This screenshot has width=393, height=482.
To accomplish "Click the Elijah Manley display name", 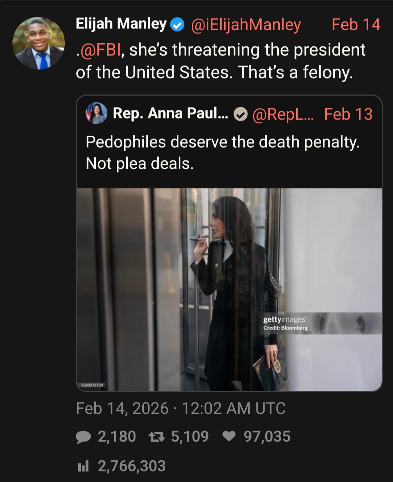I will [121, 24].
